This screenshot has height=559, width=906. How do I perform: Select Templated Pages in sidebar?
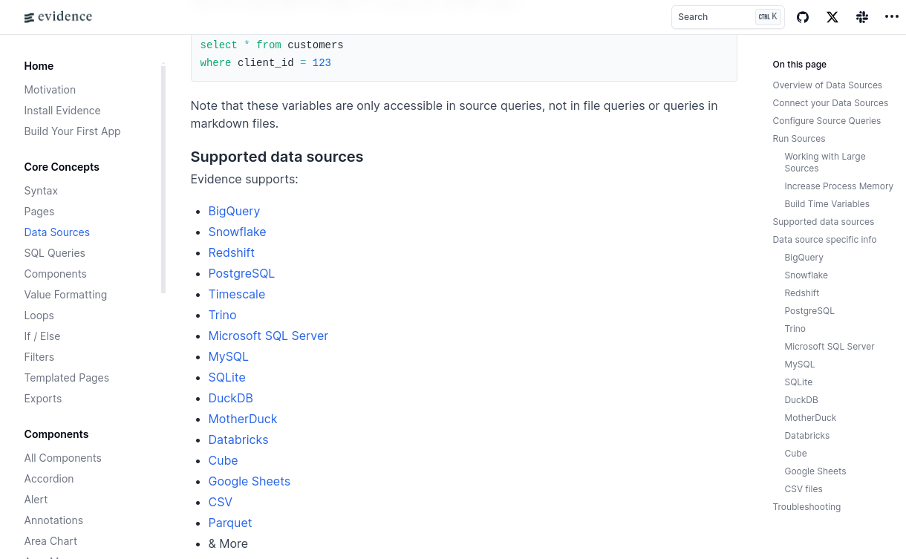click(66, 378)
